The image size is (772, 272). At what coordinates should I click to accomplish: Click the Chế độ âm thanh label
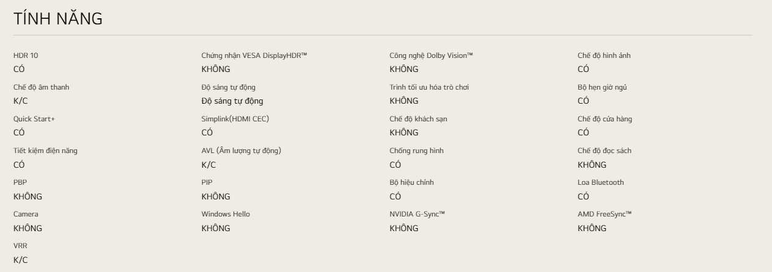[x=41, y=87]
